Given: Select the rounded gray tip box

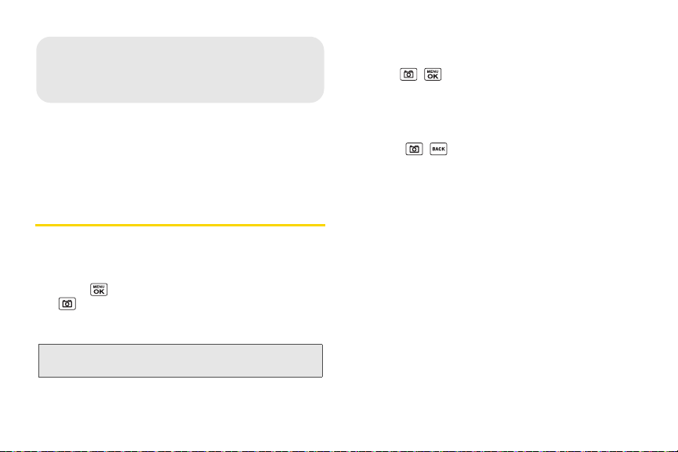Looking at the screenshot, I should pos(179,70).
